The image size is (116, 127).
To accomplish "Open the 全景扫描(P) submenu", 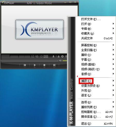I will click(96, 50).
